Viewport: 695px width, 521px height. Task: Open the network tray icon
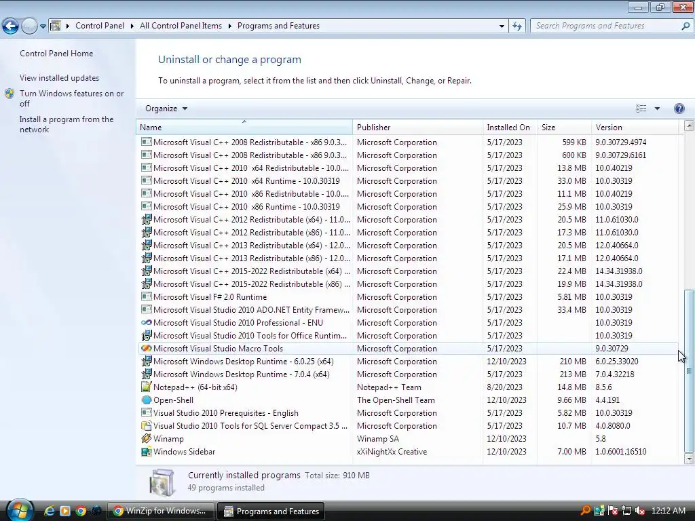(x=626, y=511)
